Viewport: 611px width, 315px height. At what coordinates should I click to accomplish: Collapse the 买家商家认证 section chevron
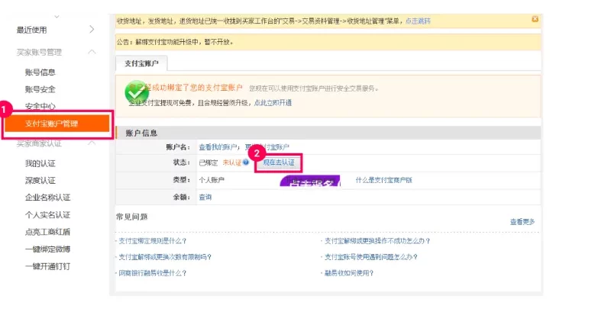92,143
